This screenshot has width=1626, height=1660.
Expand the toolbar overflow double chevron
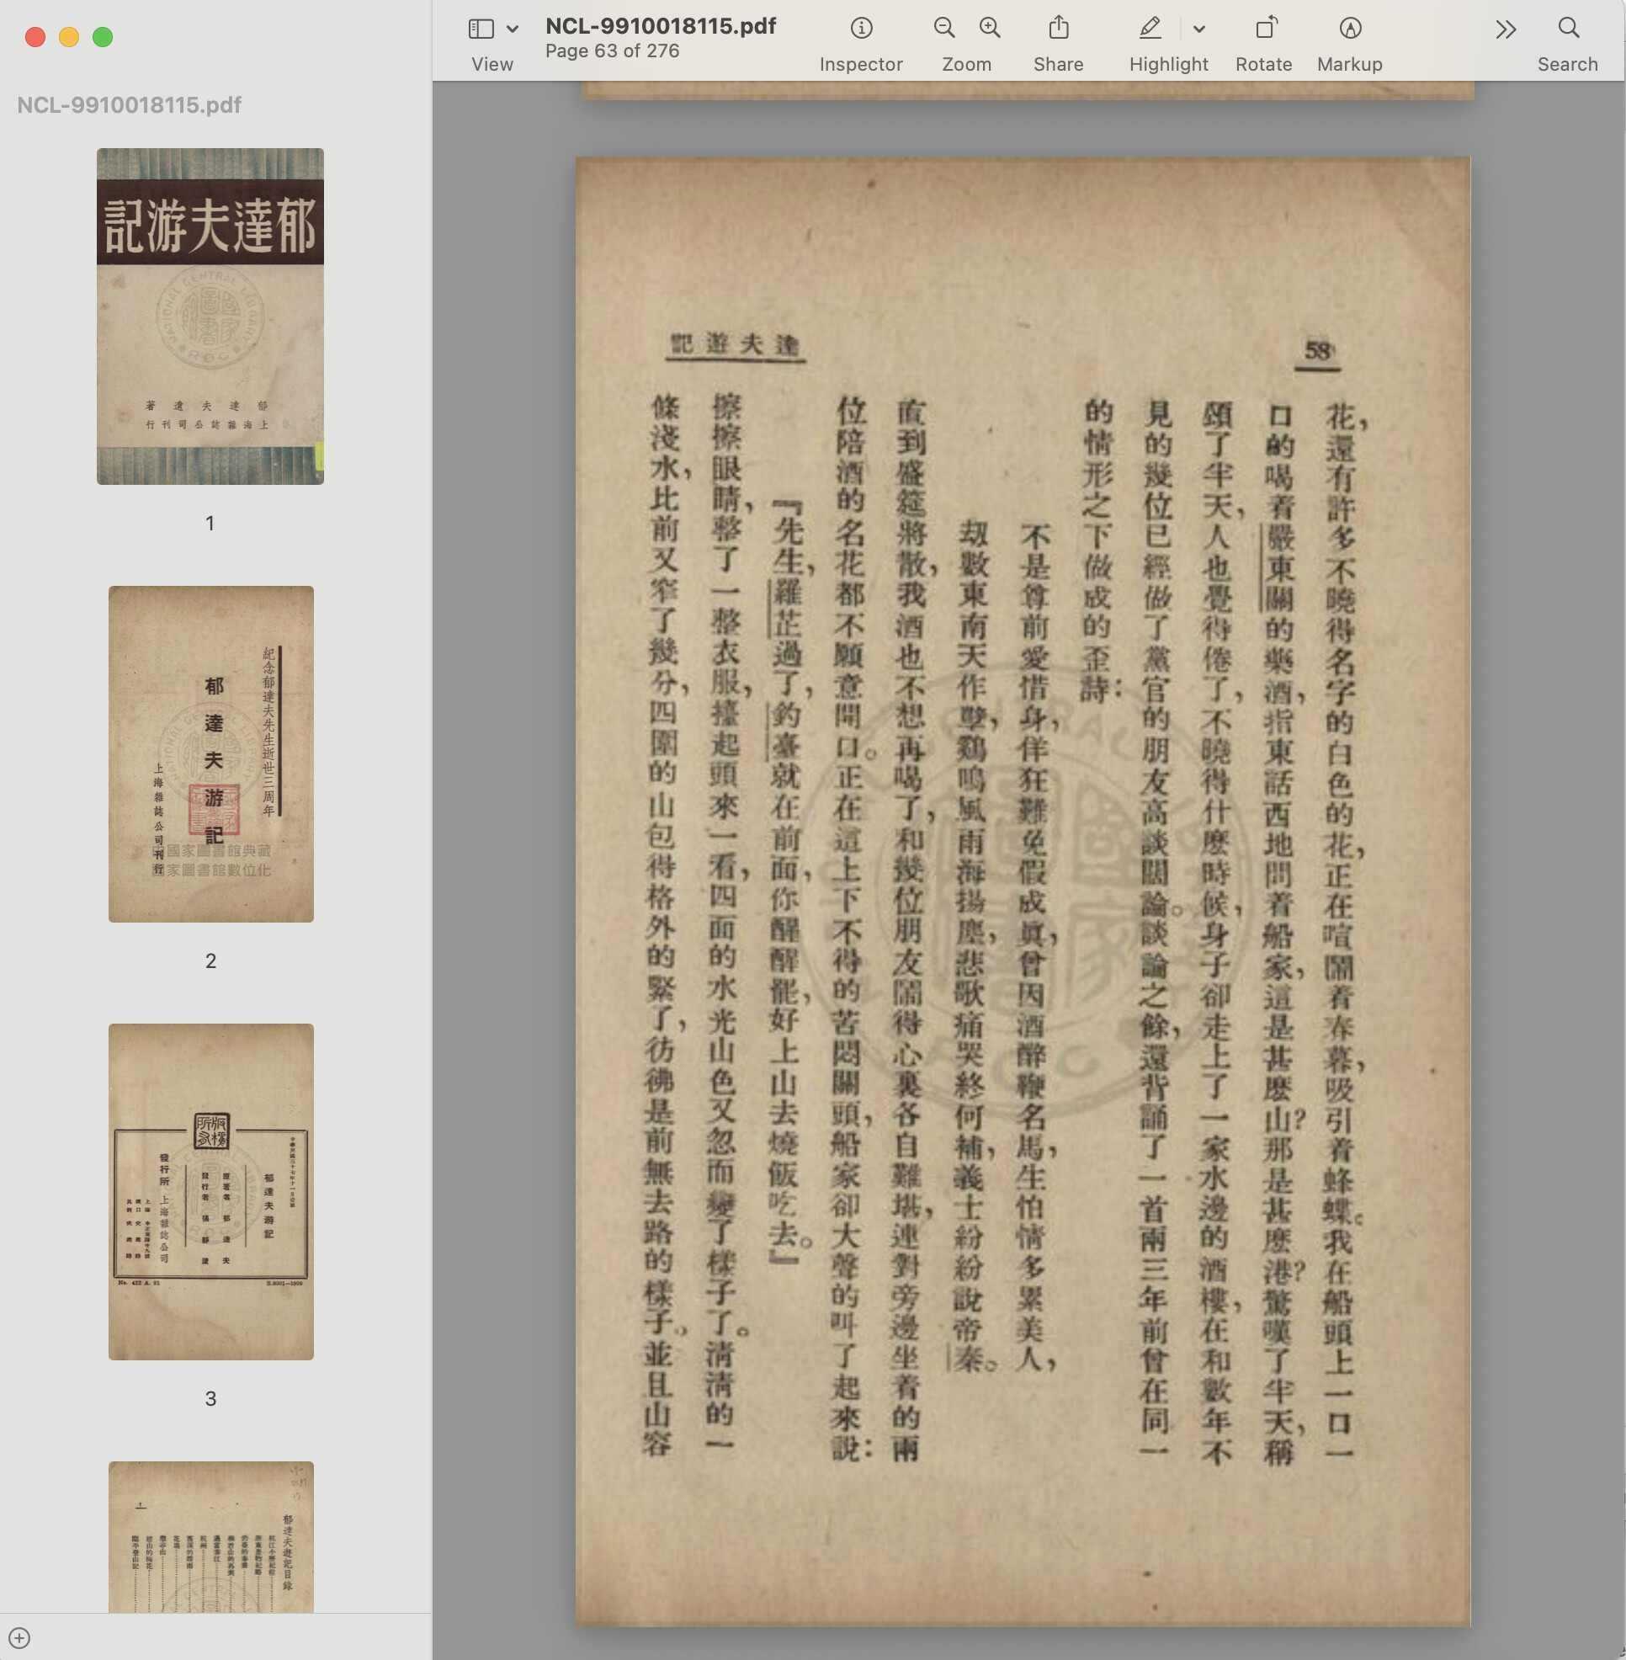pos(1506,29)
